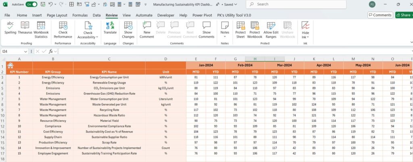Screen dimensions: 413x162
Task: Select column H header
Action: pos(255,59)
